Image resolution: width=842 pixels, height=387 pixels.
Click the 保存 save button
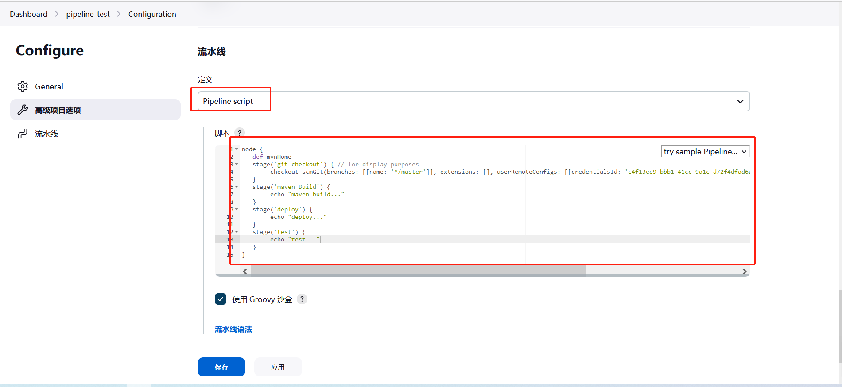coord(221,367)
